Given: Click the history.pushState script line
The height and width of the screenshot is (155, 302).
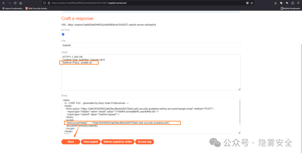Looking at the screenshot, I should 118,123.
